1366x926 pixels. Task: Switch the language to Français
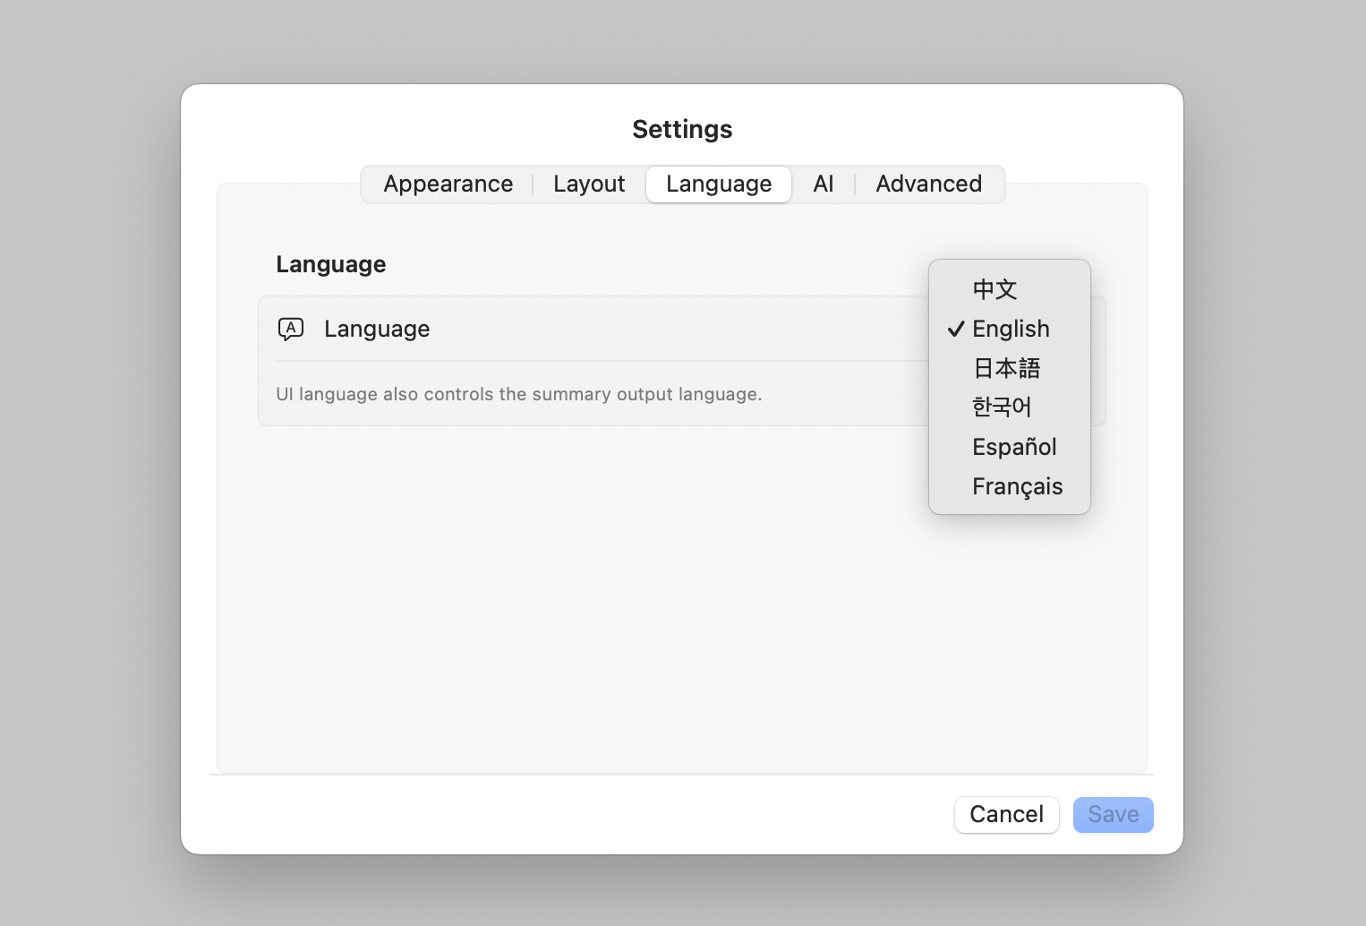click(x=1017, y=486)
